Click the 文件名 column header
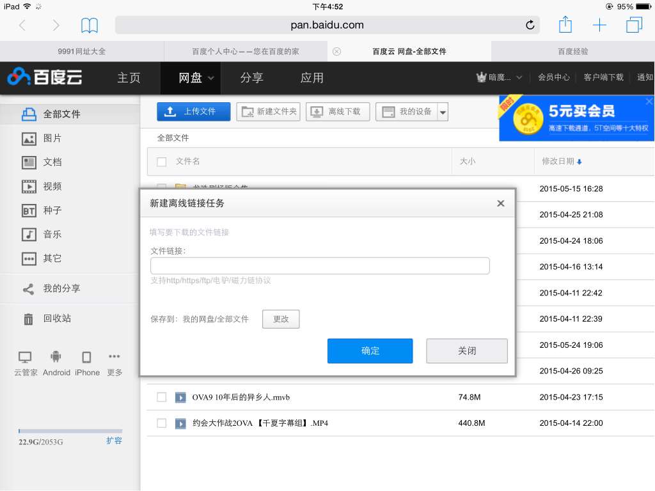This screenshot has width=655, height=491. point(187,161)
